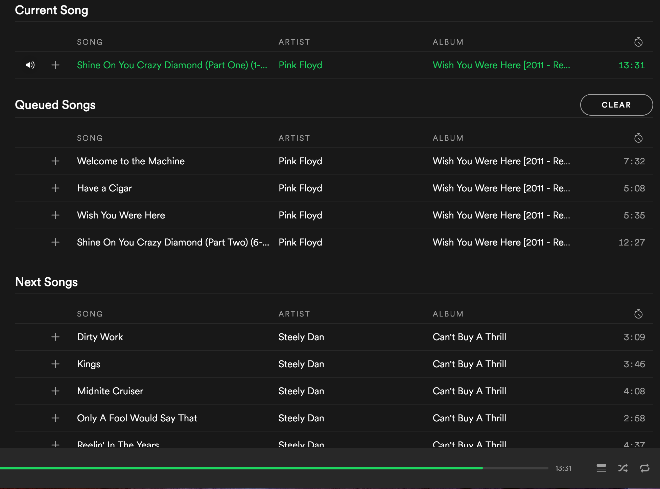The width and height of the screenshot is (660, 489).
Task: Click the duration clock icon in Queued Songs header
Action: click(638, 138)
